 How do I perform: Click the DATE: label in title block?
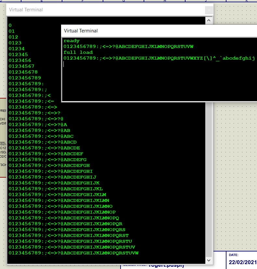[234, 255]
